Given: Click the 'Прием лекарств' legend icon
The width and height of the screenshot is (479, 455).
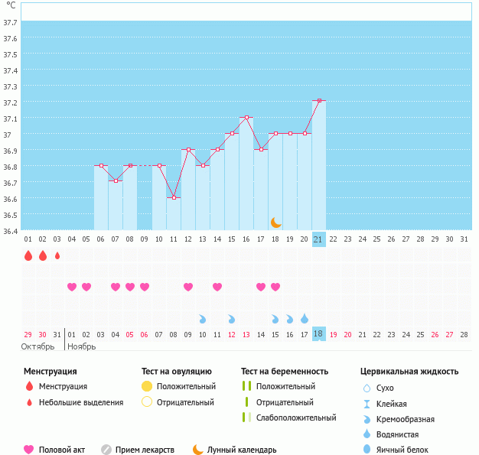Looking at the screenshot, I should pos(106,450).
